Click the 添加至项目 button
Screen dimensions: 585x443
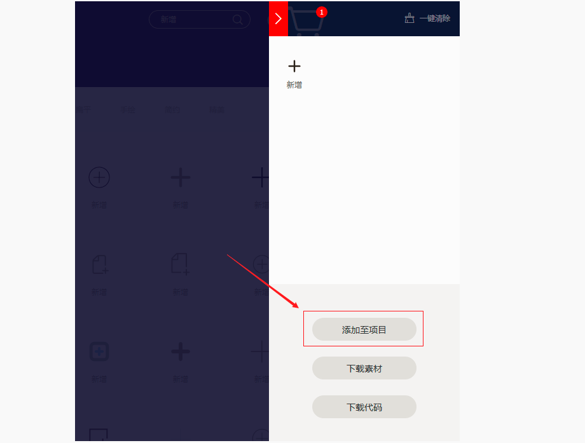tap(364, 329)
